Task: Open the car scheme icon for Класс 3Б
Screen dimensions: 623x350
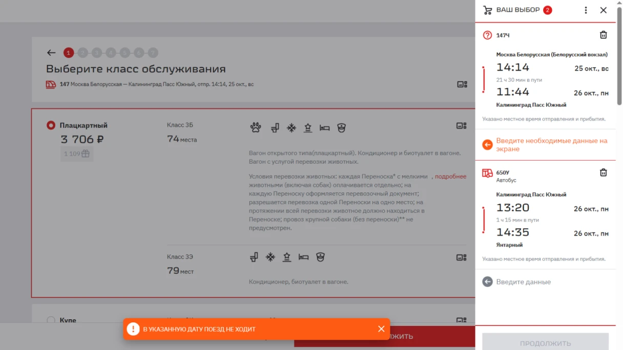Action: (x=462, y=125)
